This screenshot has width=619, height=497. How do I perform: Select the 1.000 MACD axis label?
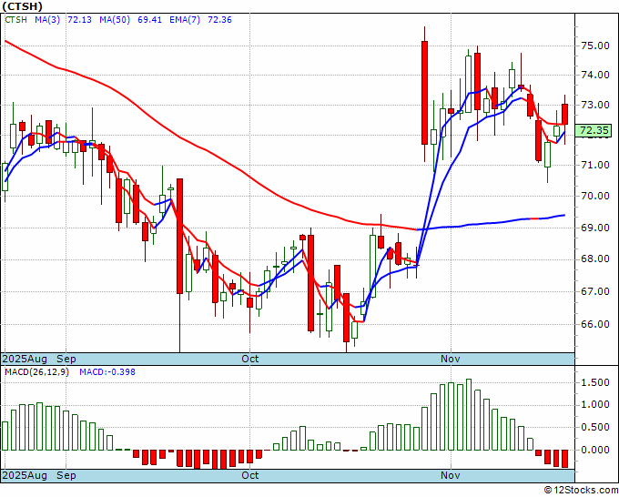tap(595, 405)
